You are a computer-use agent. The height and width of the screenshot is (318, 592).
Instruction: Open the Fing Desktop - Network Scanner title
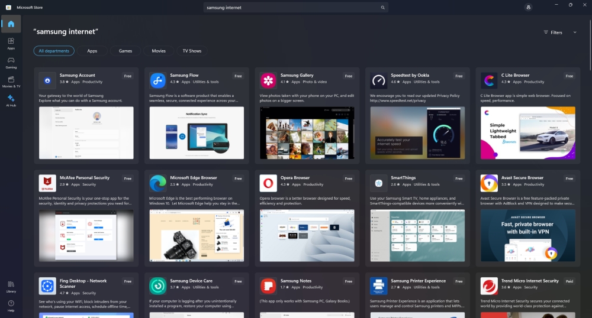coord(83,283)
